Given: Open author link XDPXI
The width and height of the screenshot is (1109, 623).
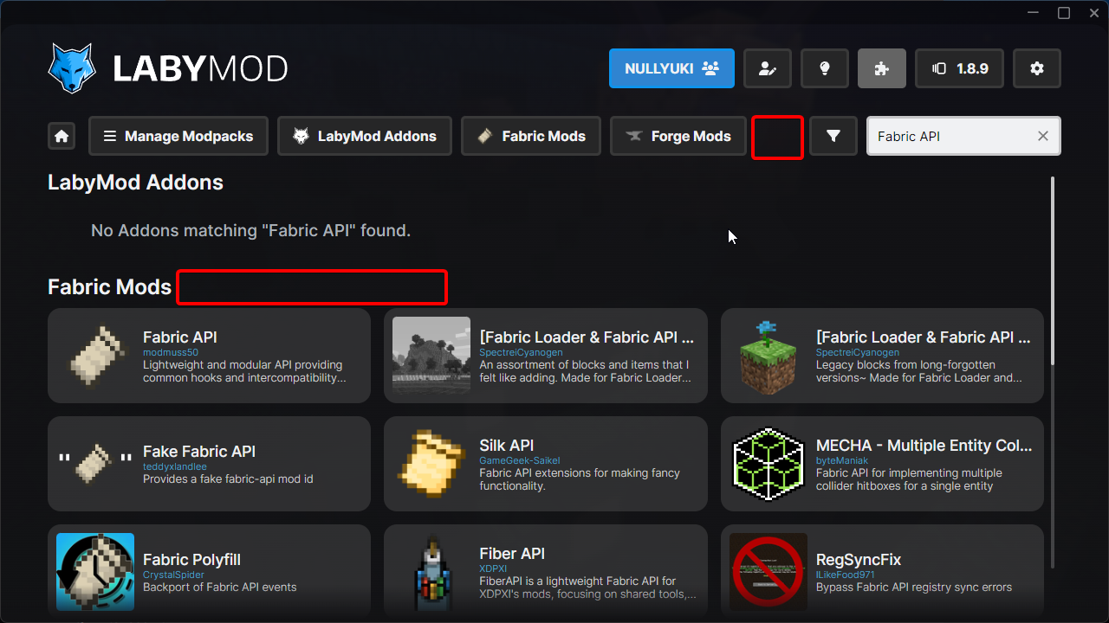Looking at the screenshot, I should pos(493,568).
